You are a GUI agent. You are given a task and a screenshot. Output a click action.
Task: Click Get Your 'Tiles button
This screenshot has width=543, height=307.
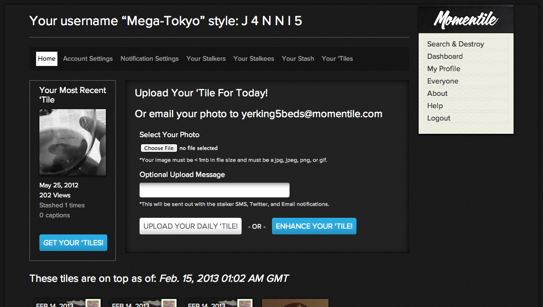coord(74,242)
